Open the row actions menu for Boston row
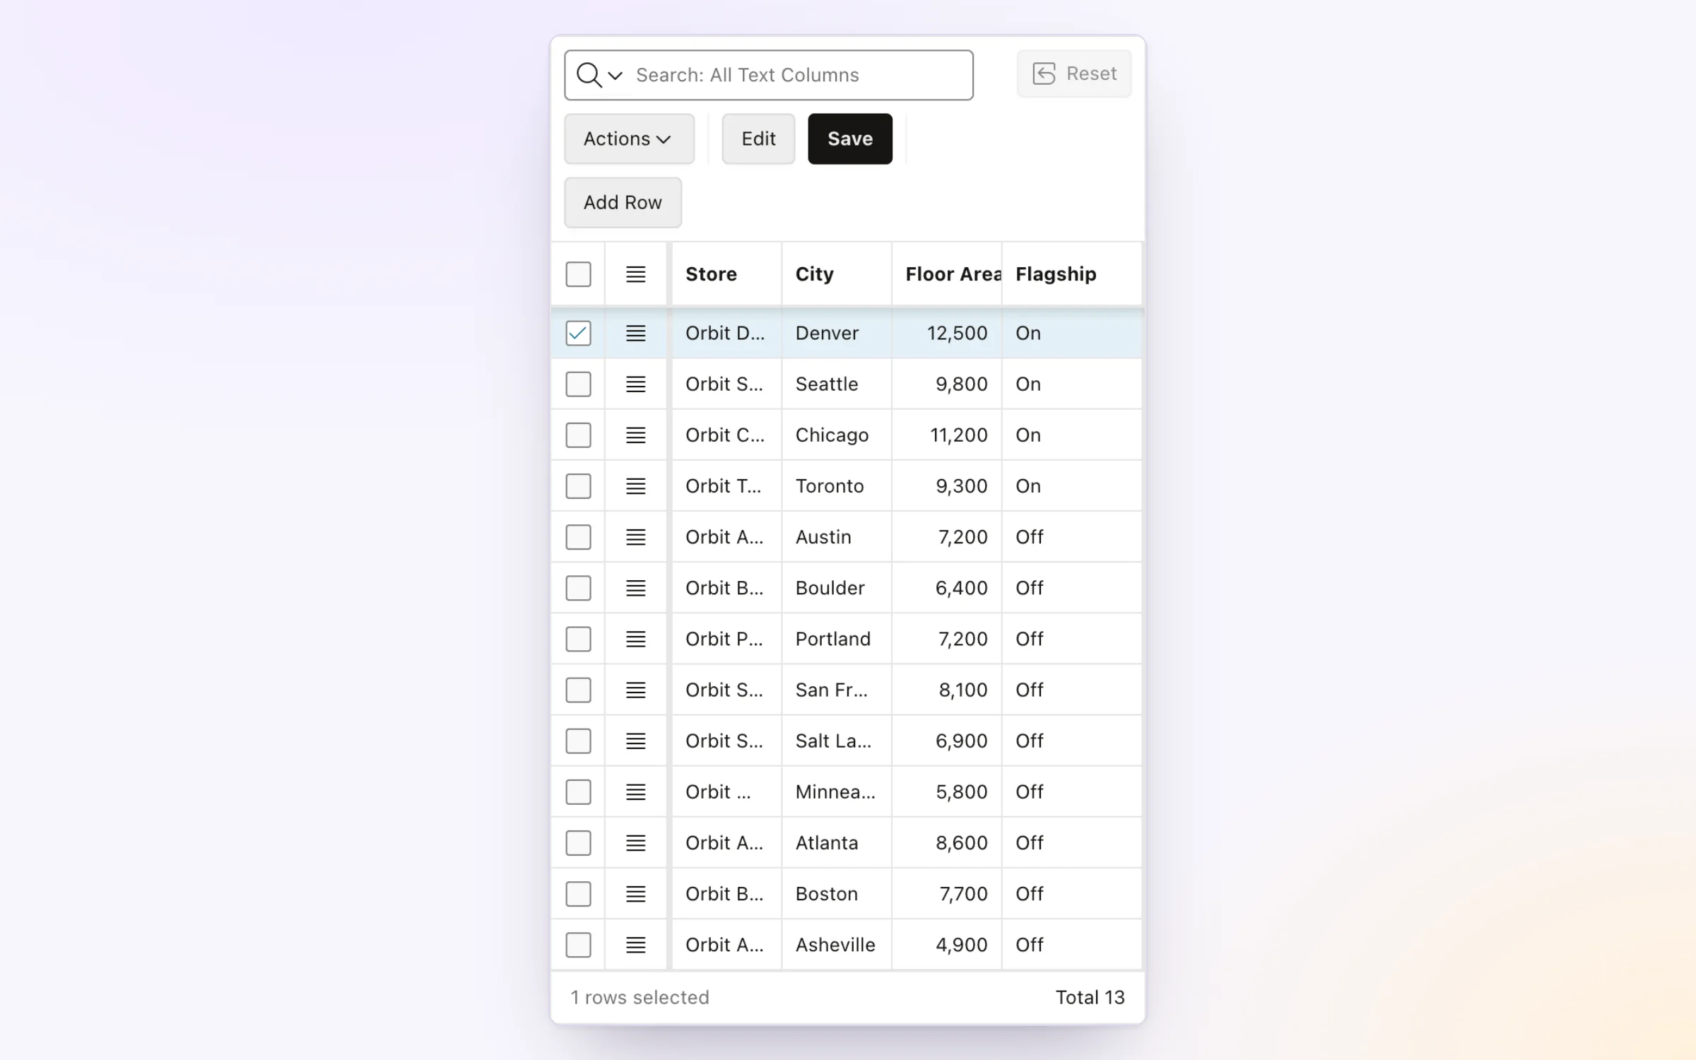Screen dimensions: 1696x1060 pyautogui.click(x=635, y=893)
